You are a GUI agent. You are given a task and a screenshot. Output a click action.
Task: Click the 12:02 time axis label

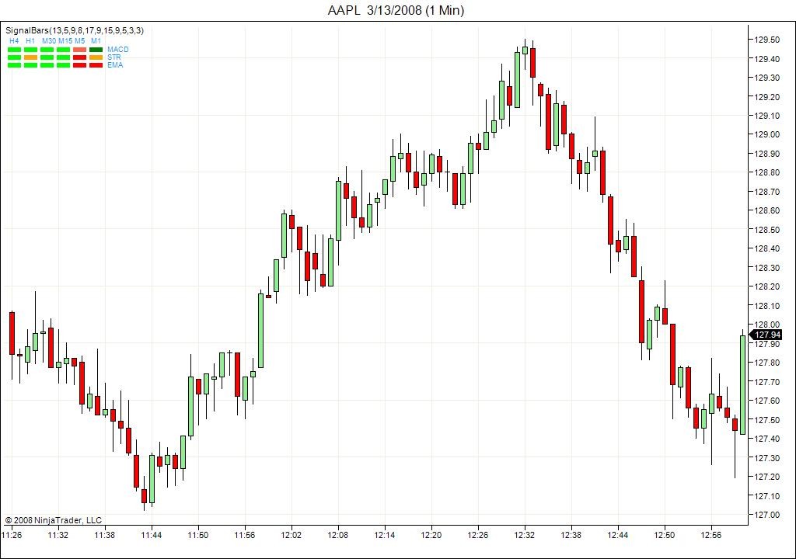(292, 535)
